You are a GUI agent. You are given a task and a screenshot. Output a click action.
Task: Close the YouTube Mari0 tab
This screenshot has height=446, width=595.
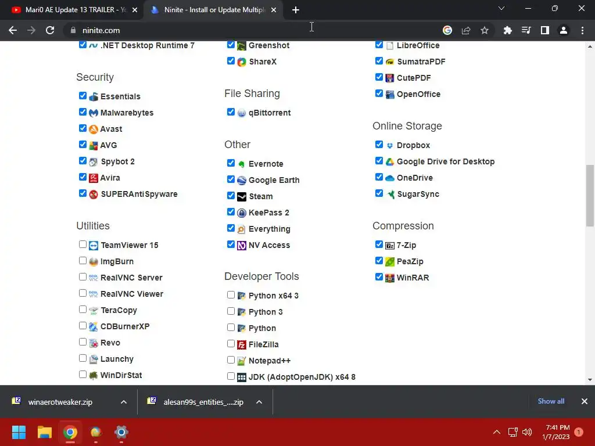(x=135, y=10)
